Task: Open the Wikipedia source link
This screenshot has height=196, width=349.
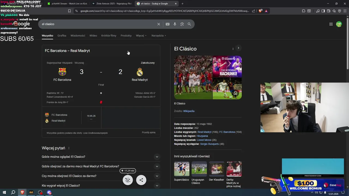Action: 189,111
